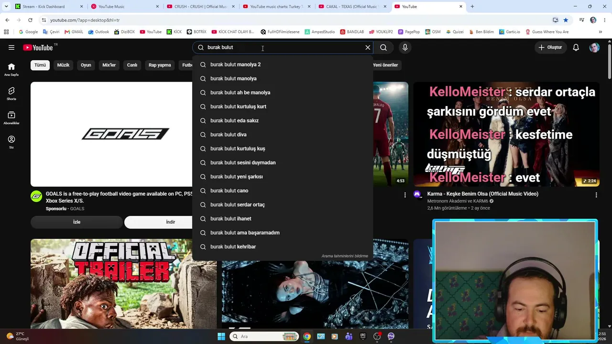Image resolution: width=612 pixels, height=344 pixels.
Task: Open Abonelikler subscriptions in sidebar
Action: pos(11,118)
